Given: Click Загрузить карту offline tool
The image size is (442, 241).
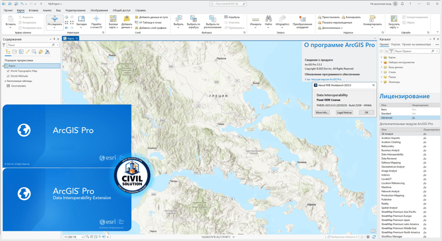Looking at the screenshot, I should pyautogui.click(x=394, y=22).
